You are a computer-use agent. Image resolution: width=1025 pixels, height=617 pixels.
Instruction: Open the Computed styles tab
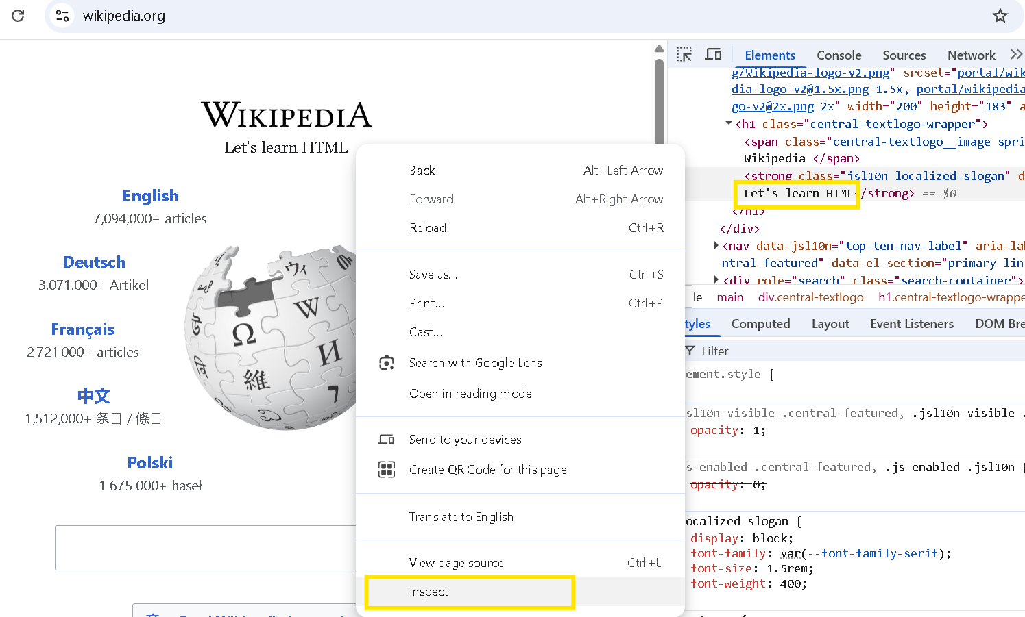[760, 323]
